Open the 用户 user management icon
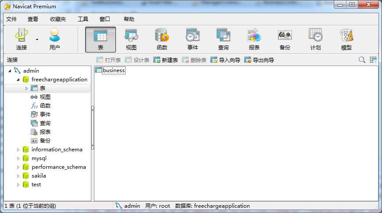This screenshot has width=382, height=213. 54,39
